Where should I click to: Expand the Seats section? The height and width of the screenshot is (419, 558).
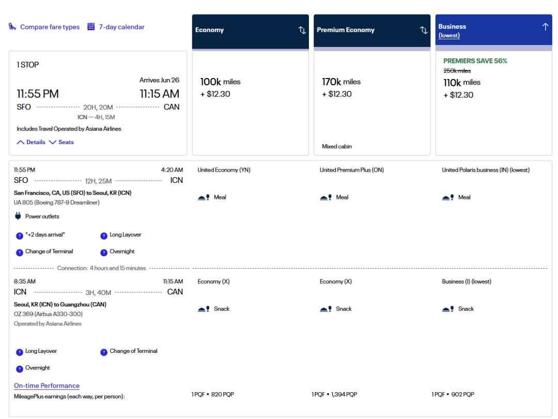point(61,142)
